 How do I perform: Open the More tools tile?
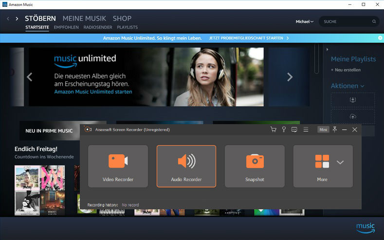tap(322, 166)
